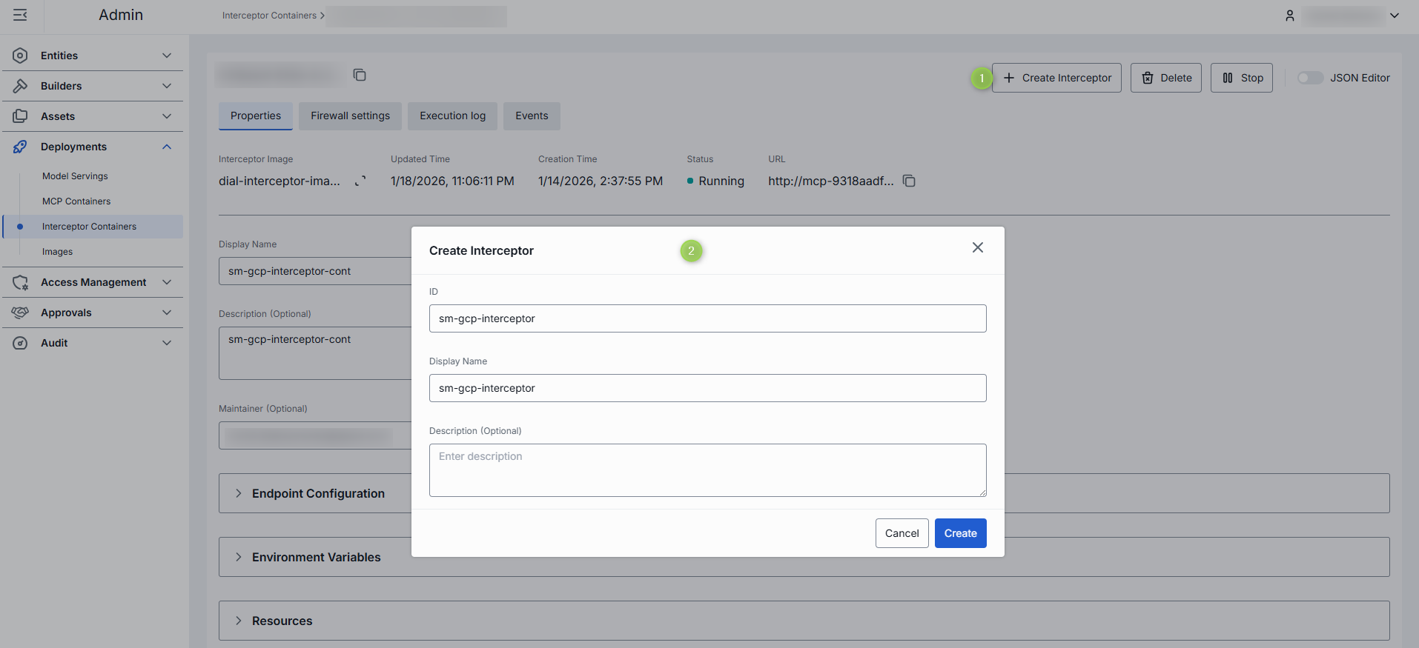Switch to the Firewall settings tab
The width and height of the screenshot is (1419, 648).
point(350,116)
